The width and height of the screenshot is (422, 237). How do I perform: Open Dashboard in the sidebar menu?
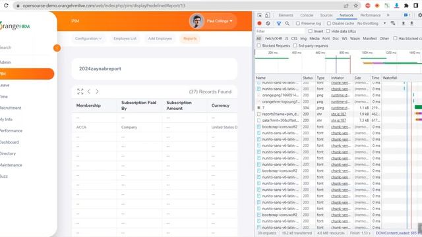coord(9,142)
